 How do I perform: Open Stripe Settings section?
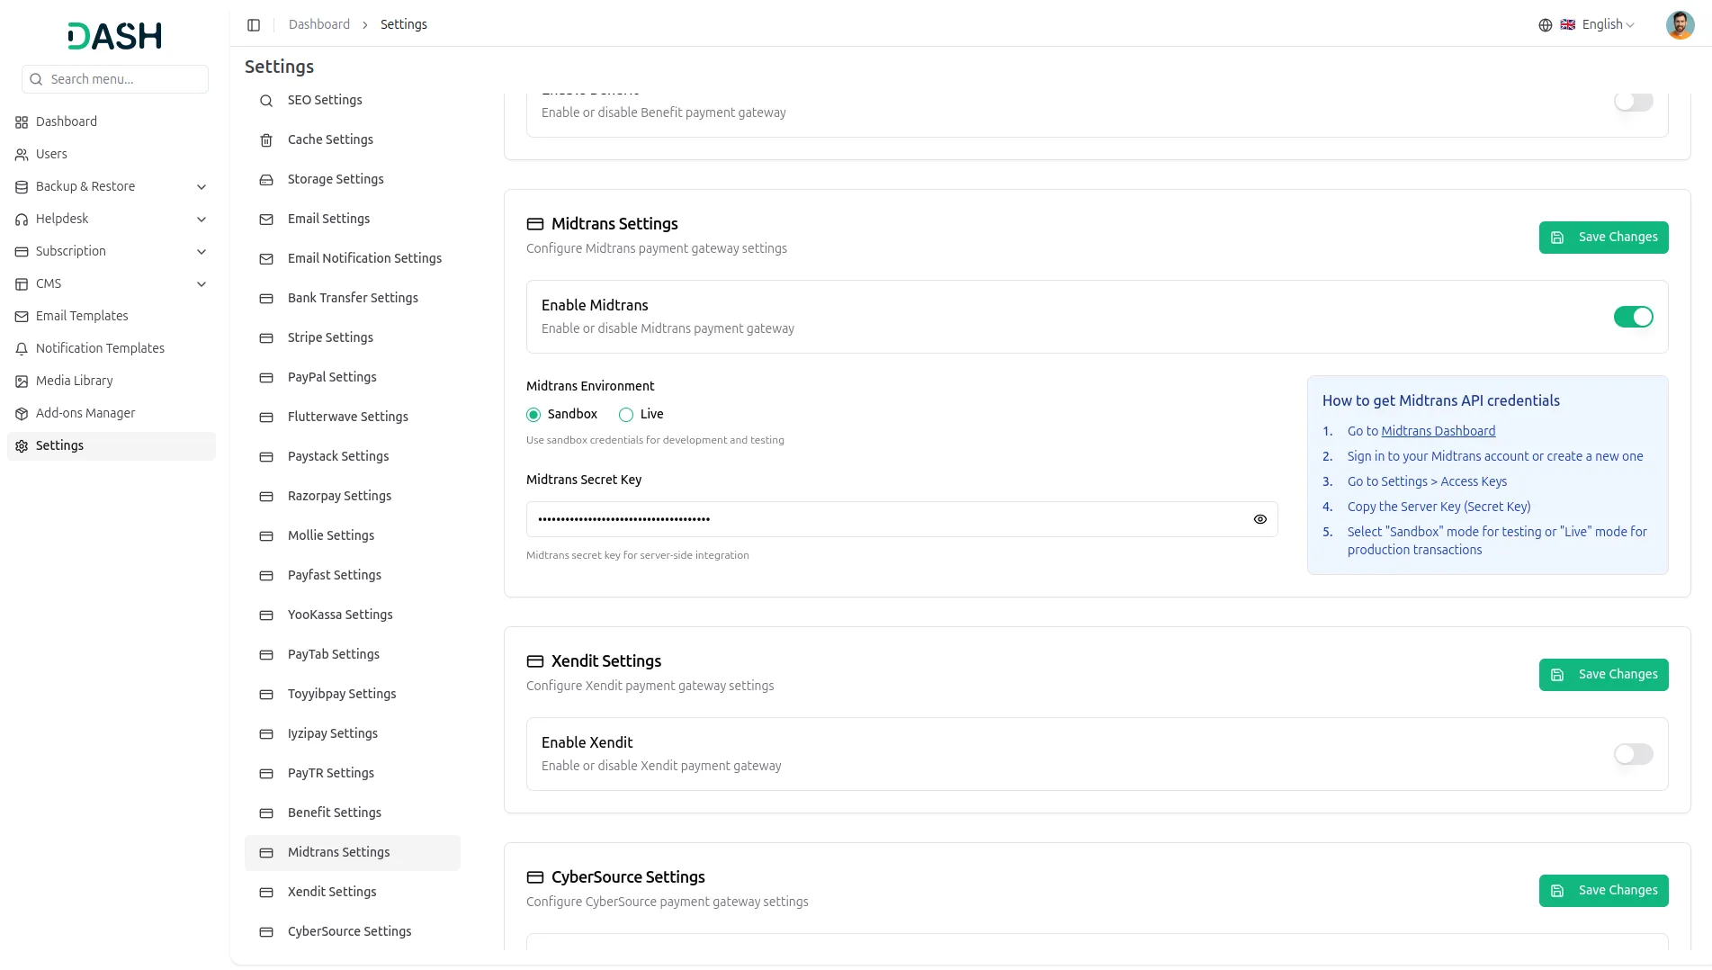(x=330, y=337)
